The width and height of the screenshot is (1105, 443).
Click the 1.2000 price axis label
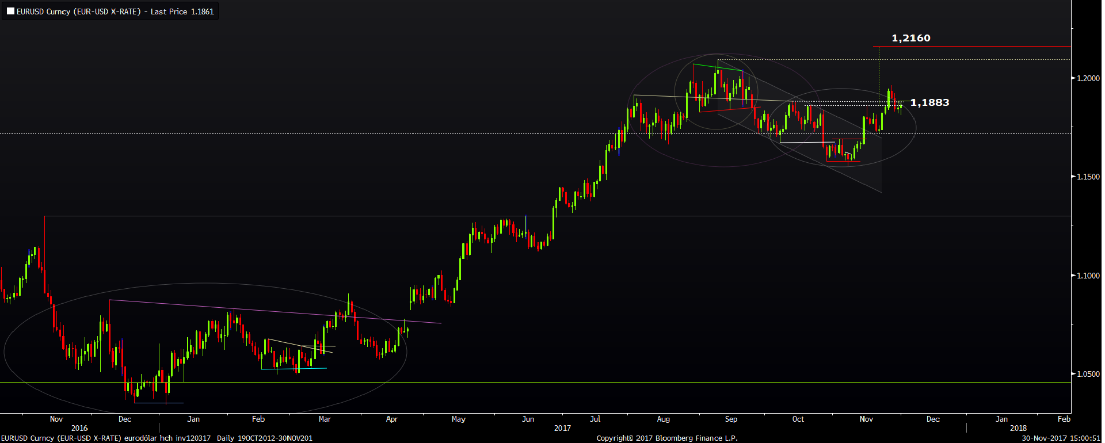[x=1088, y=78]
